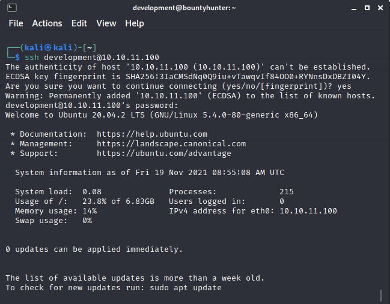
Task: Open the Edit menu
Action: point(79,23)
